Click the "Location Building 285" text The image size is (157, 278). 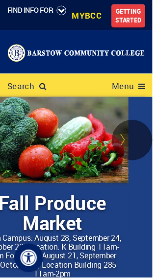click(79, 265)
